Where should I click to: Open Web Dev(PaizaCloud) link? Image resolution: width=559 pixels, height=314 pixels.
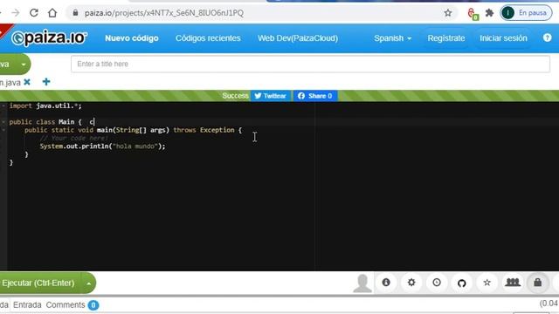[x=298, y=38]
